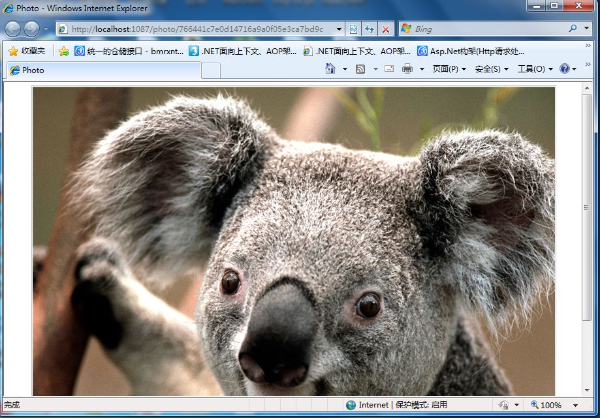
Task: Click the blue Help question mark icon
Action: coord(564,68)
